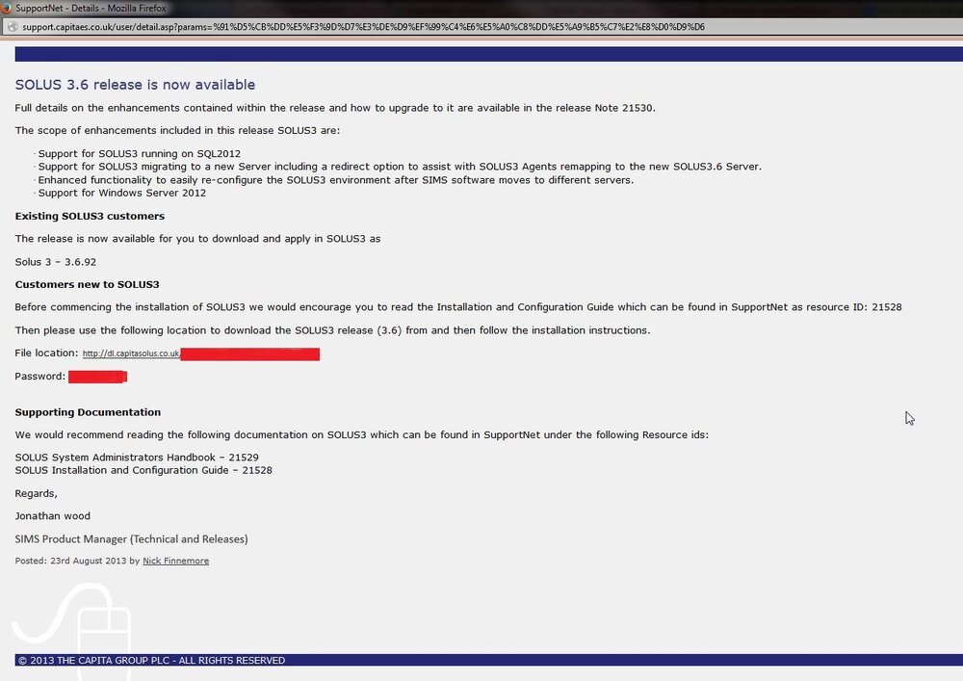
Task: Click the 'SupportNet - Details - Mozilla Firefox' window title
Action: click(91, 8)
